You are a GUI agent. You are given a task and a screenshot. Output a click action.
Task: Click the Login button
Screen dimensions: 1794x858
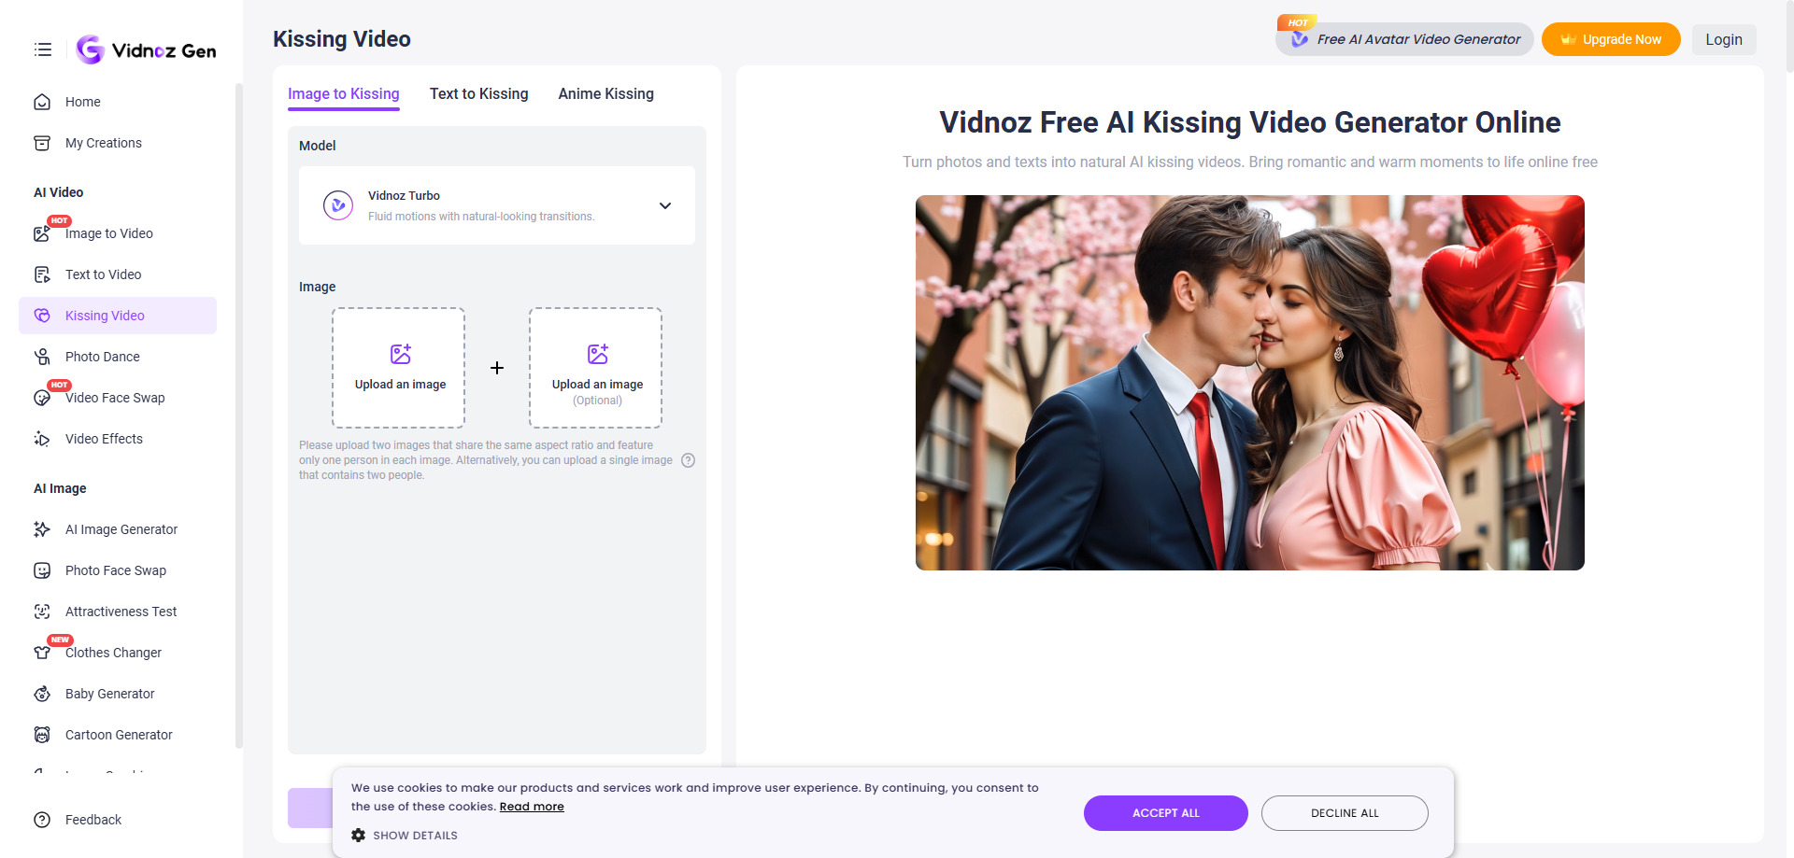1724,39
